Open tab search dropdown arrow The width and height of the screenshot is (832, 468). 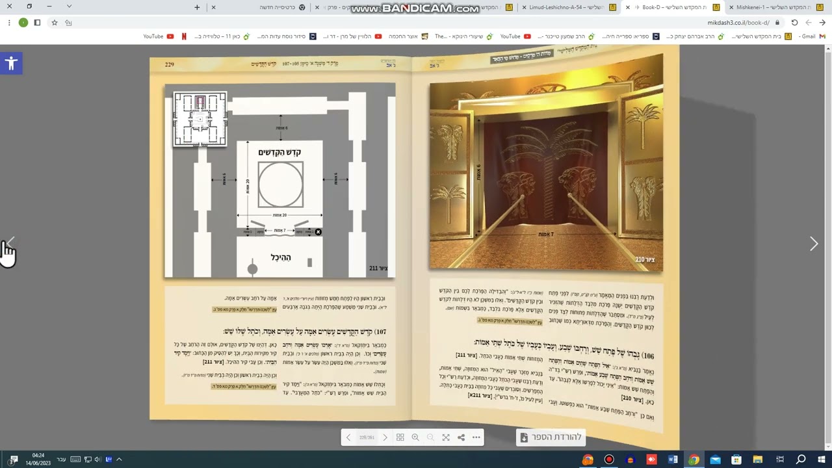click(69, 6)
